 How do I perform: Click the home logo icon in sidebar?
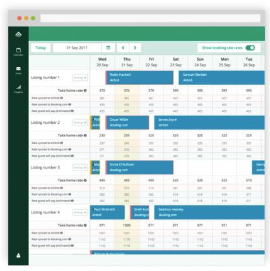click(x=18, y=34)
